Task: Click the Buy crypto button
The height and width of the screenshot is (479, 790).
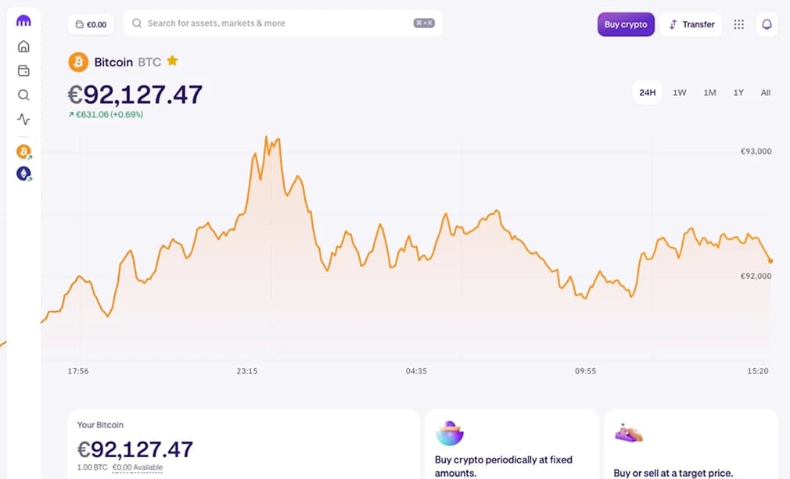Action: (626, 24)
